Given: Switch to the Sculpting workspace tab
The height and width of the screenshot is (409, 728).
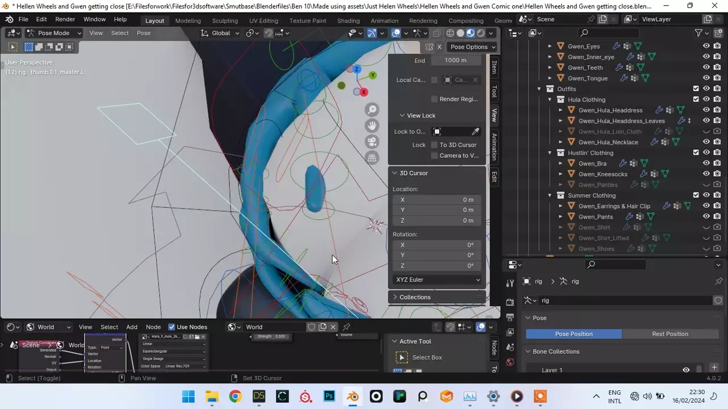Looking at the screenshot, I should pos(225,20).
